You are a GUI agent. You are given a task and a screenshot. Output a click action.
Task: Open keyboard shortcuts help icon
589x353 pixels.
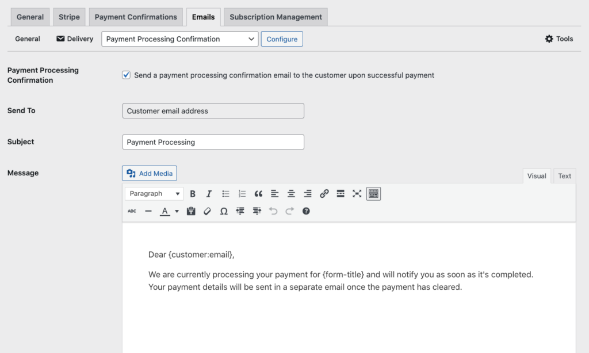[x=306, y=211]
